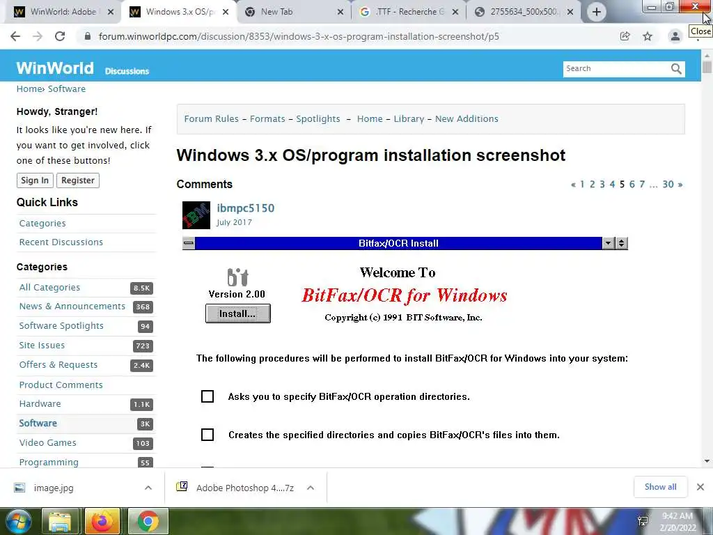This screenshot has height=535, width=713.
Task: Open the Formats link
Action: coord(267,118)
